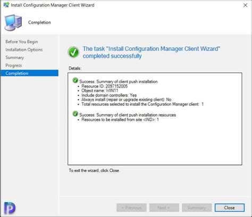Image resolution: width=252 pixels, height=217 pixels.
Task: Click the computer icon in wizard header
Action: tap(13, 23)
